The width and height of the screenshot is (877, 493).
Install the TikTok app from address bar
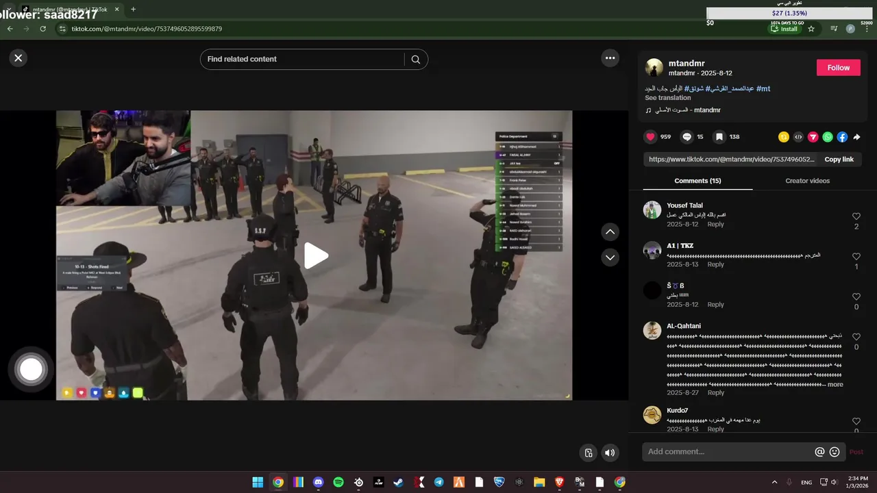(785, 29)
